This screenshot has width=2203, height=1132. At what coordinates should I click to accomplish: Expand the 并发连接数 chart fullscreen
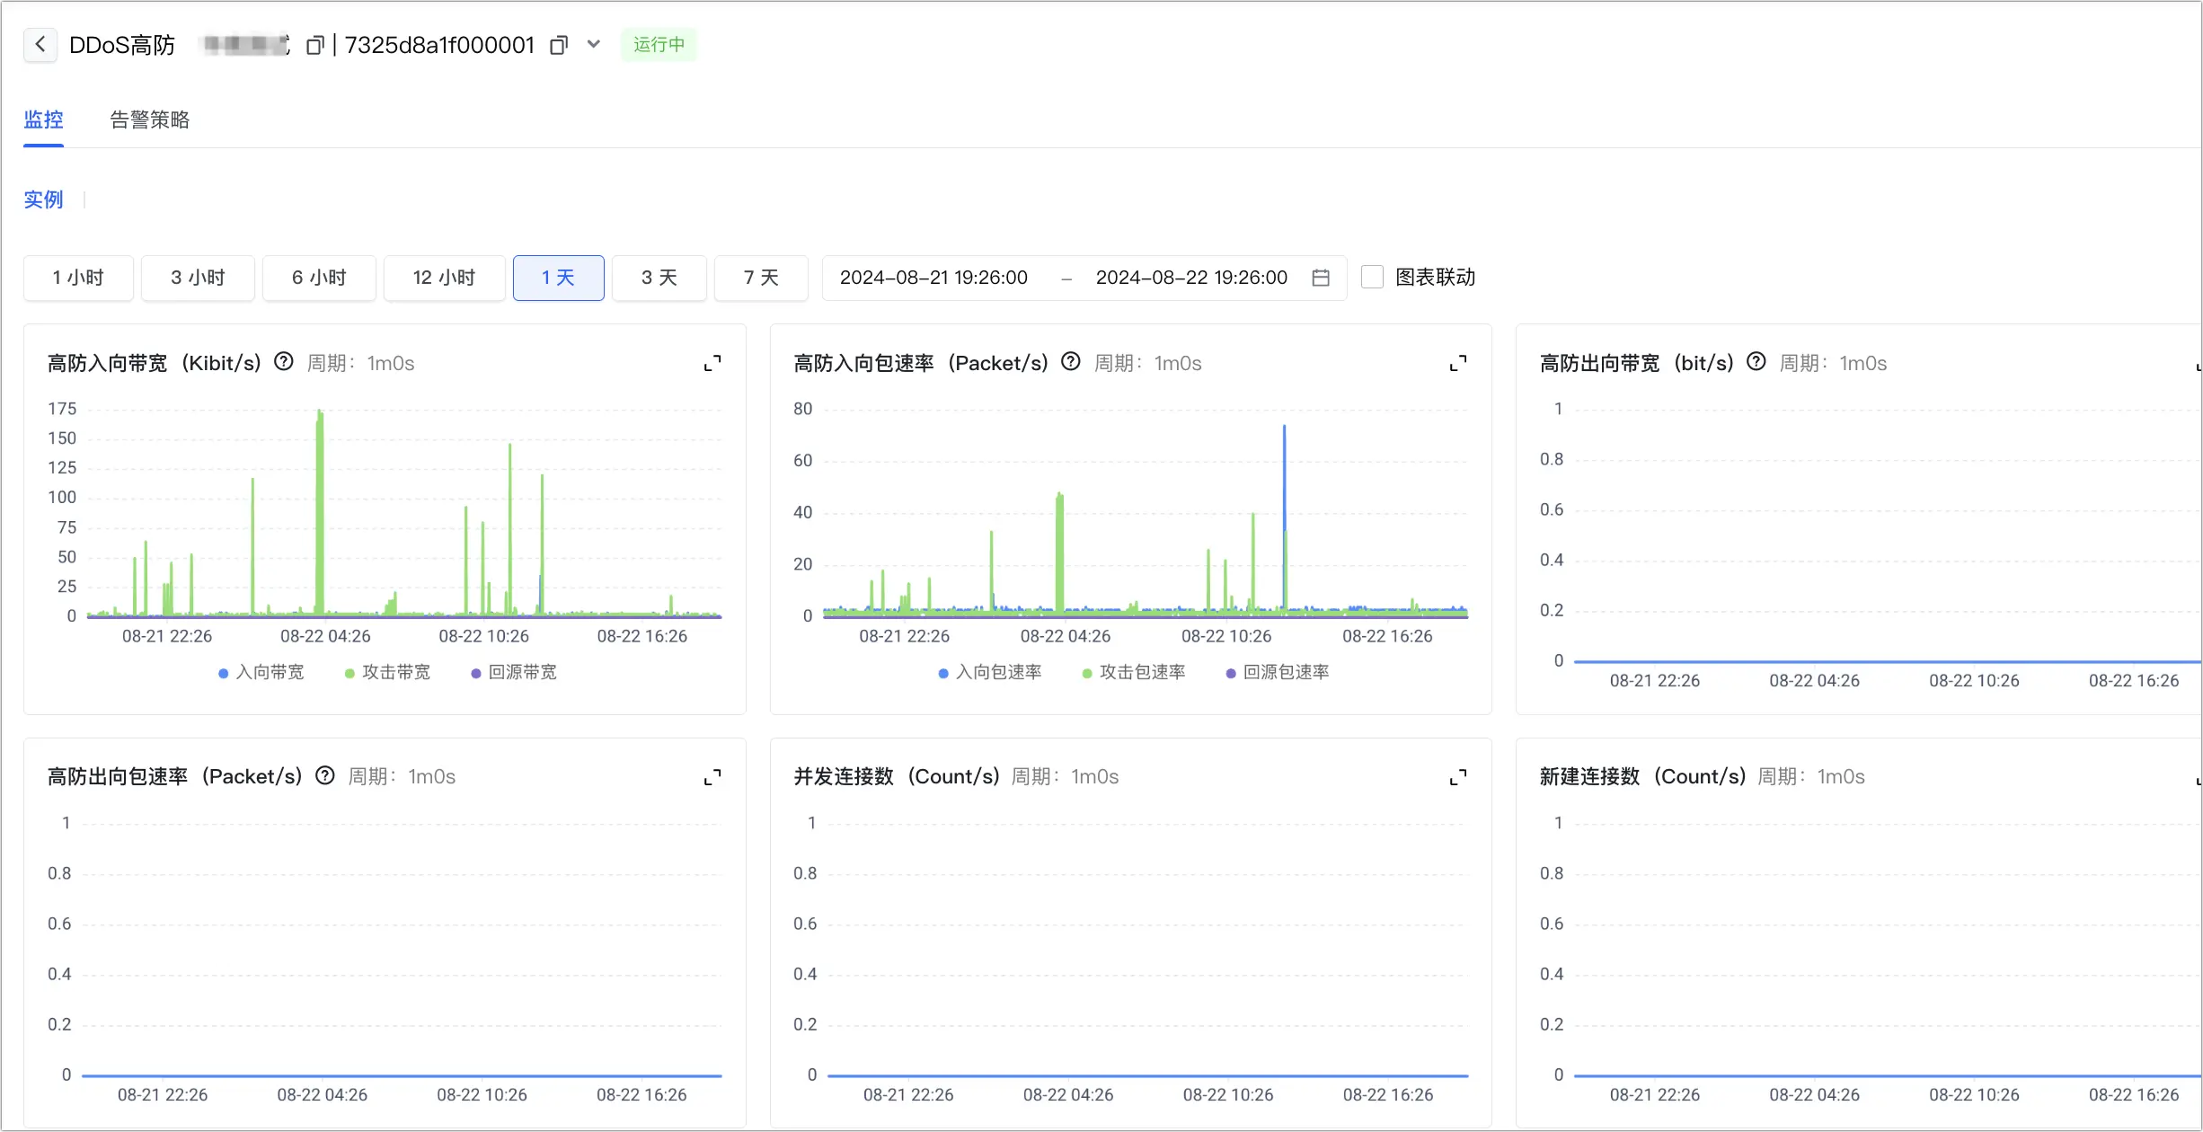pos(1458,777)
